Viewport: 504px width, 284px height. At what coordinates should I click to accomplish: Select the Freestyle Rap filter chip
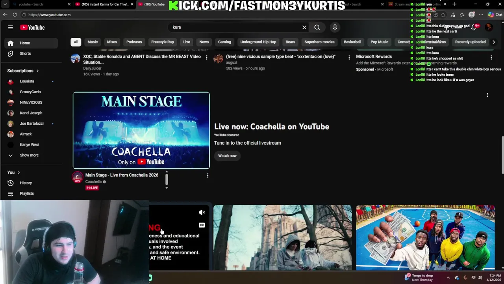click(x=163, y=42)
